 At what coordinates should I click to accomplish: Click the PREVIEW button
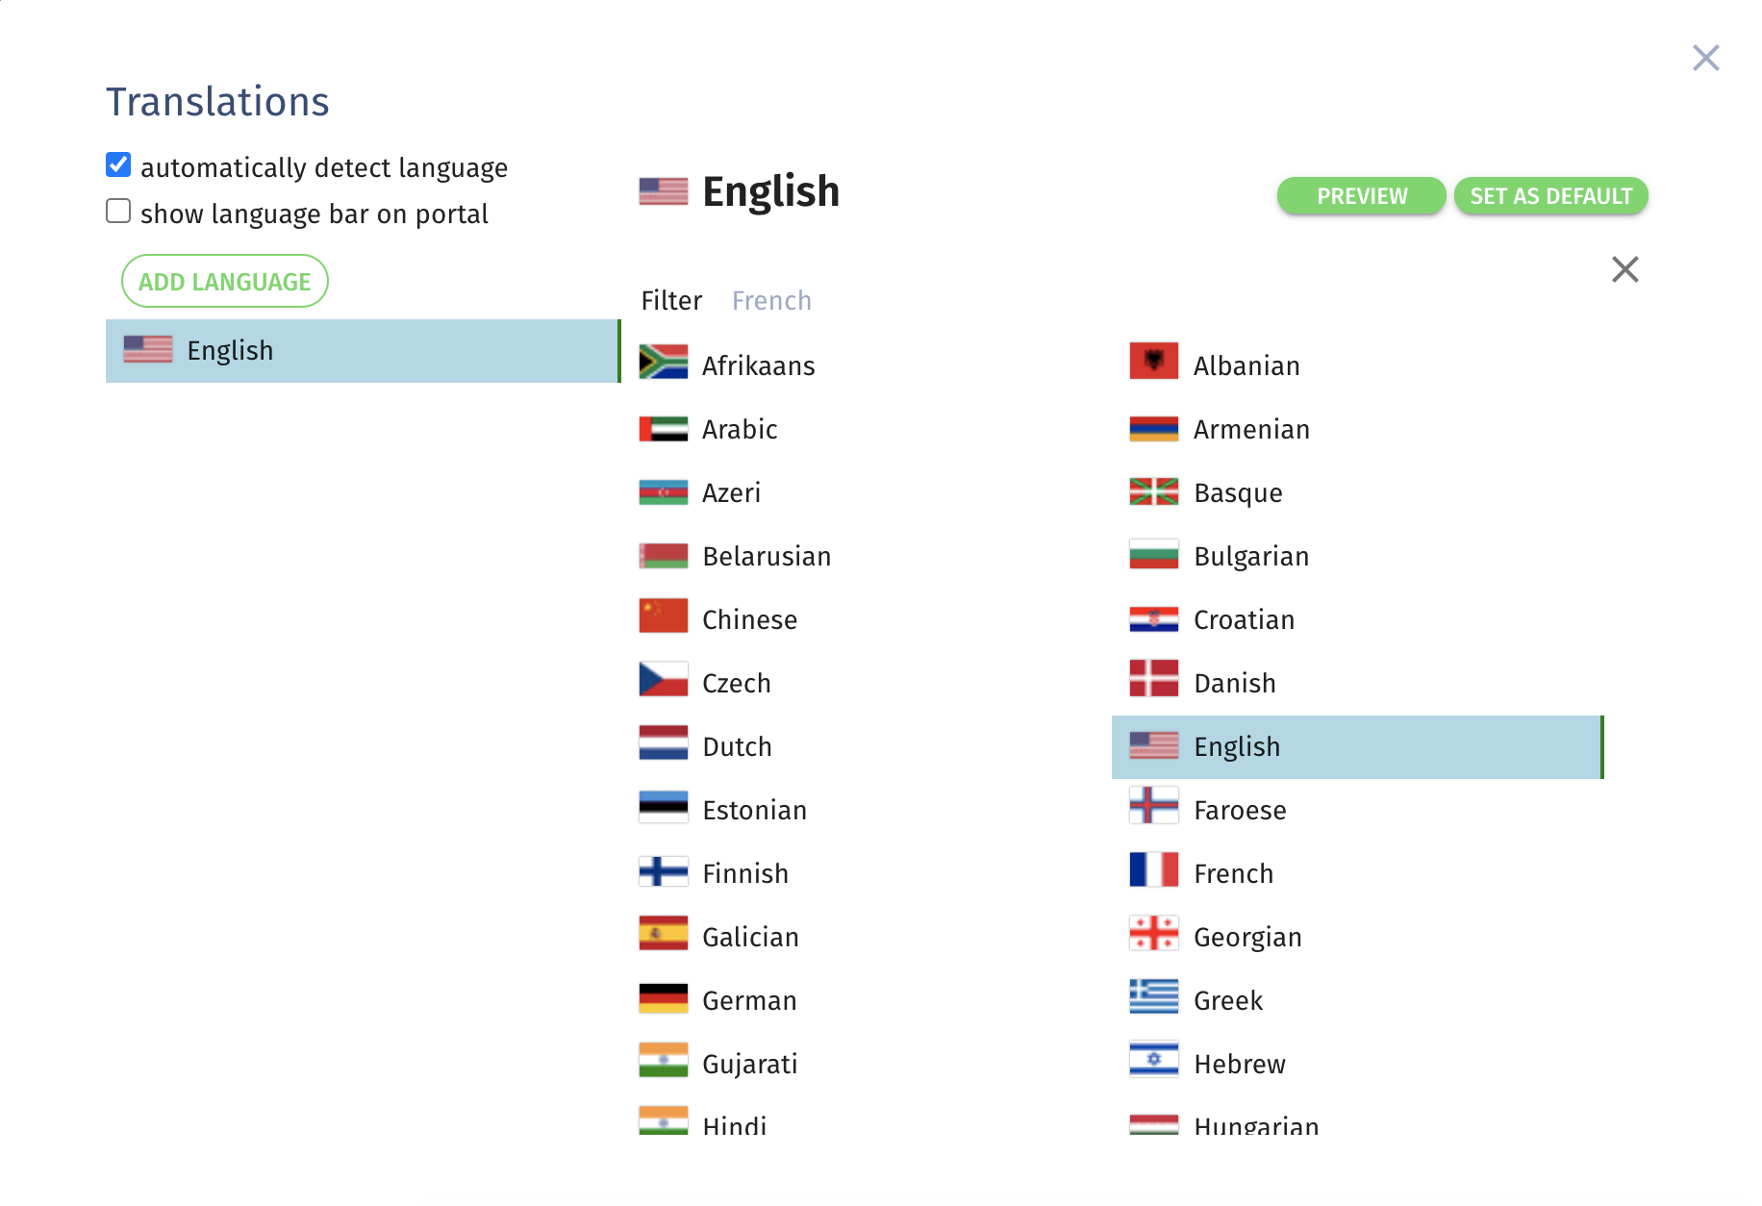coord(1362,196)
